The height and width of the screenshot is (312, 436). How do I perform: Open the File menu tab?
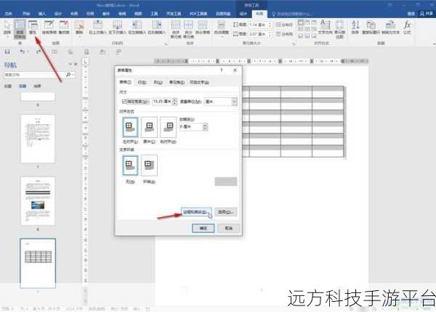pyautogui.click(x=9, y=14)
